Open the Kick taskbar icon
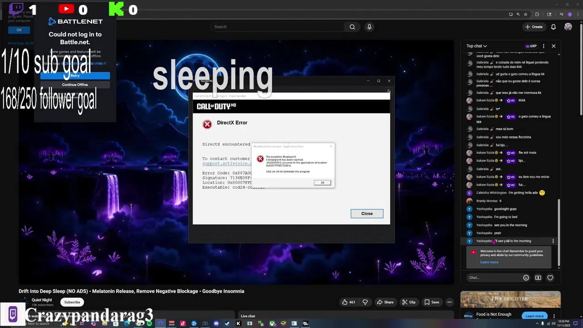The width and height of the screenshot is (583, 328). (238, 323)
